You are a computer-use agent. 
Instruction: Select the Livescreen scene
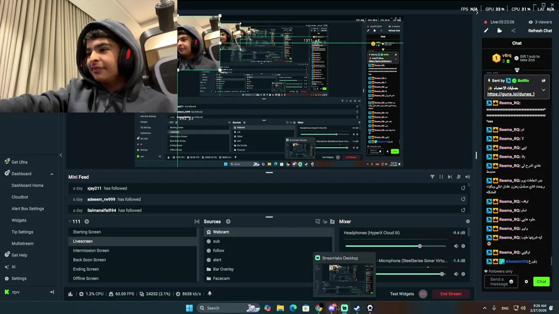click(133, 241)
